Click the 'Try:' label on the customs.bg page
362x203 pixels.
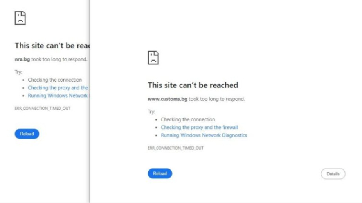coord(151,112)
